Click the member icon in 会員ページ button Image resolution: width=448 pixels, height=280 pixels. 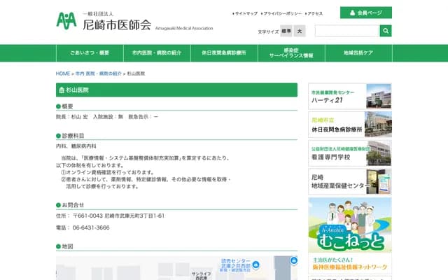[351, 13]
